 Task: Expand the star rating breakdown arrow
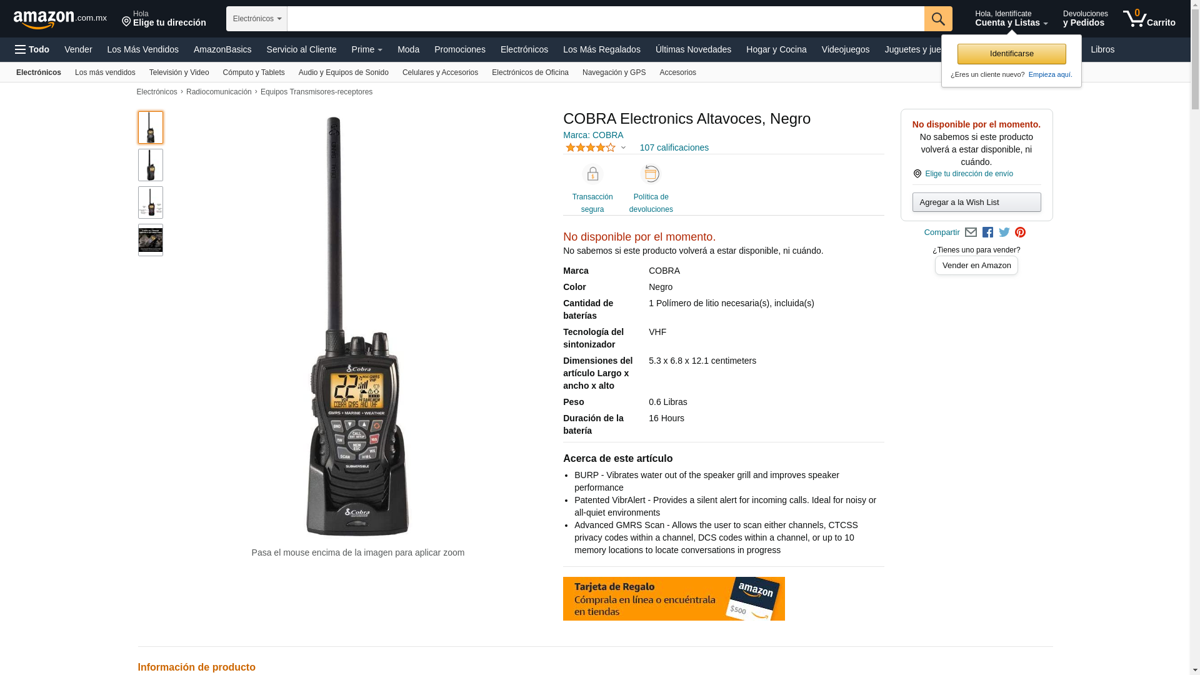click(x=623, y=148)
